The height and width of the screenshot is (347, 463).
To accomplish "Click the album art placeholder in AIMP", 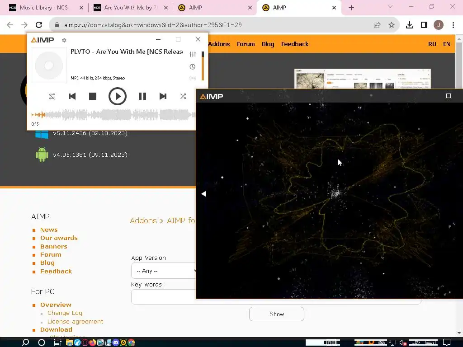I will [49, 65].
